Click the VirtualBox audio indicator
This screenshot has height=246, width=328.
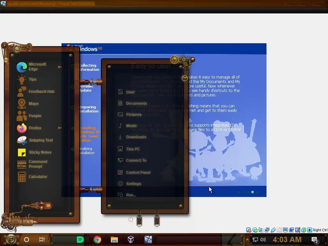click(x=261, y=230)
